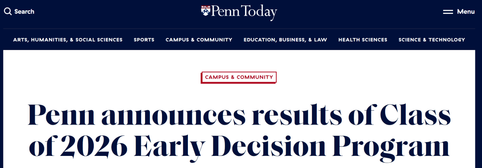Open the hamburger menu icon
The height and width of the screenshot is (168, 482).
point(448,12)
